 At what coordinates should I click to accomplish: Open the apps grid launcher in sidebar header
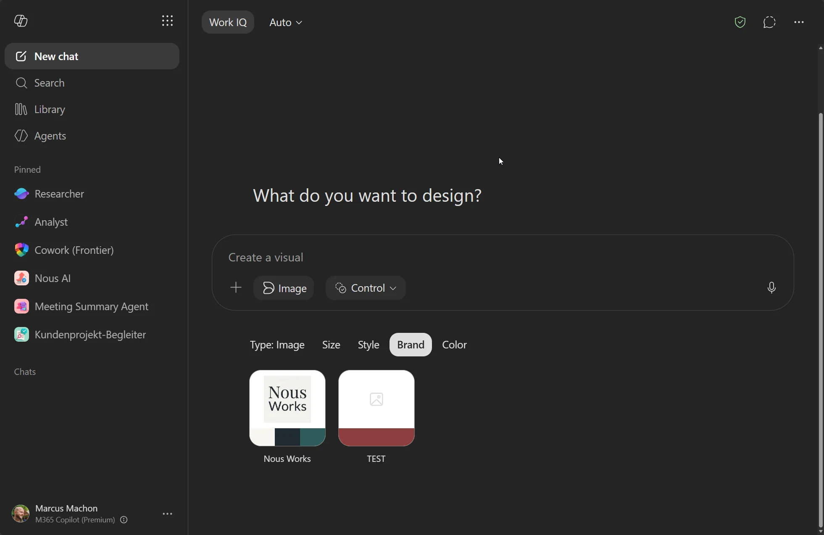167,21
